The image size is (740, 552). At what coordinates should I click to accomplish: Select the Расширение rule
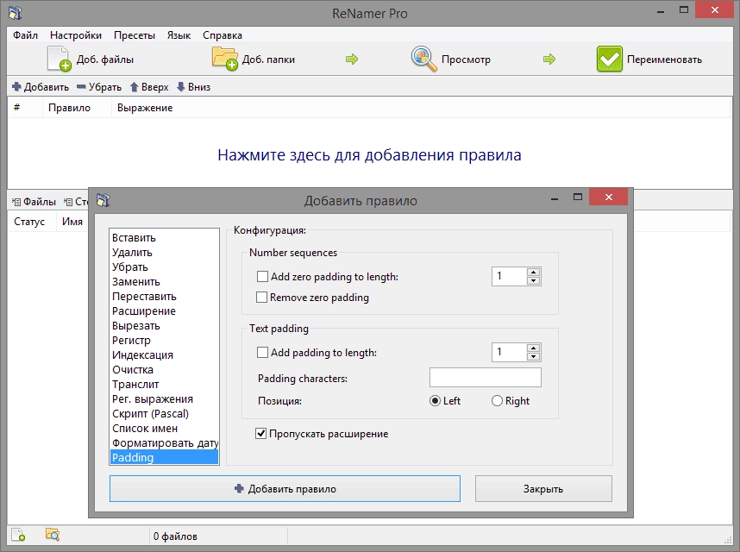coord(164,310)
